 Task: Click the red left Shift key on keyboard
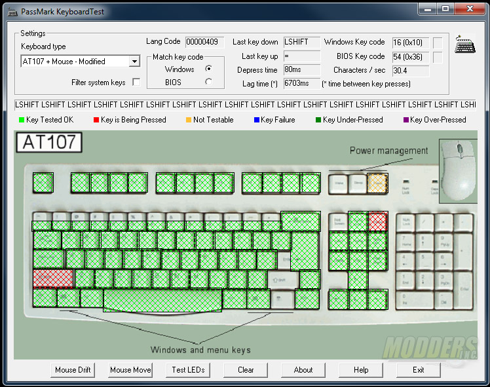(x=53, y=279)
